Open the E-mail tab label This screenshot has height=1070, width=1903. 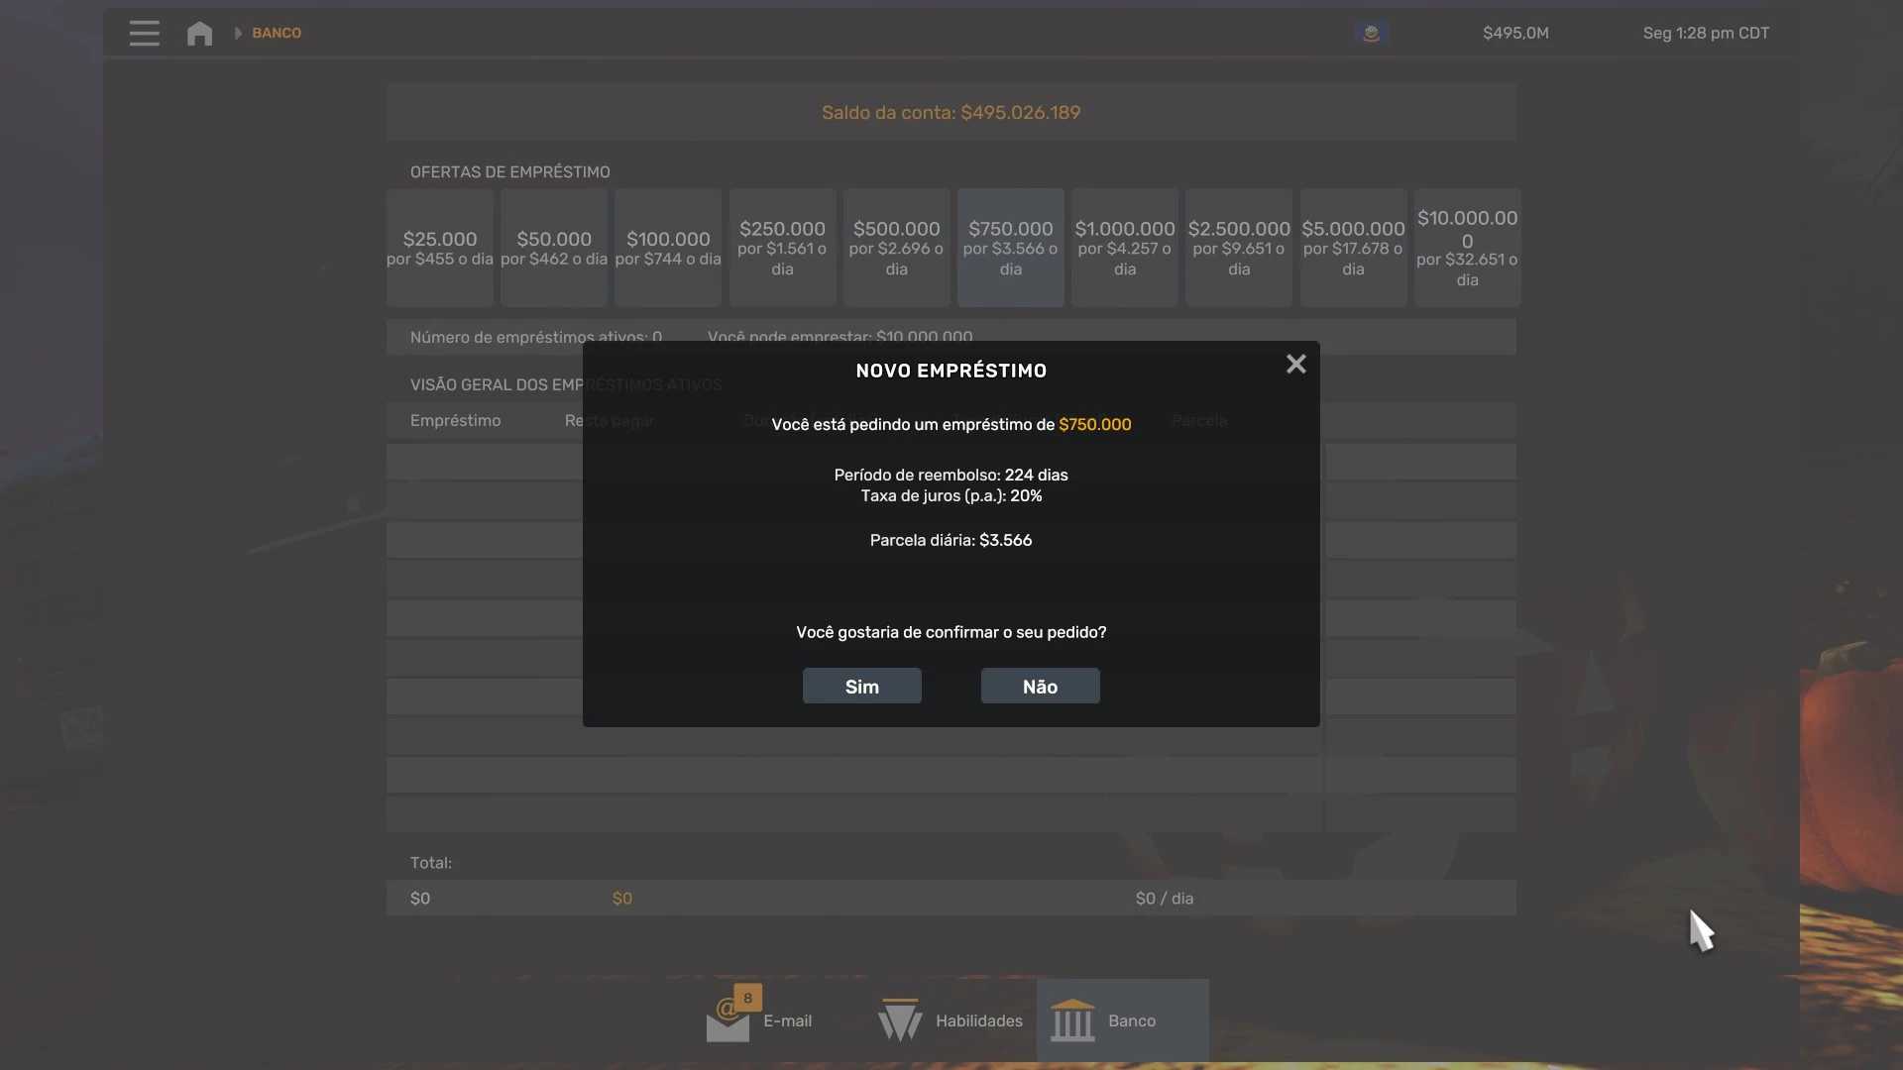coord(787,1020)
